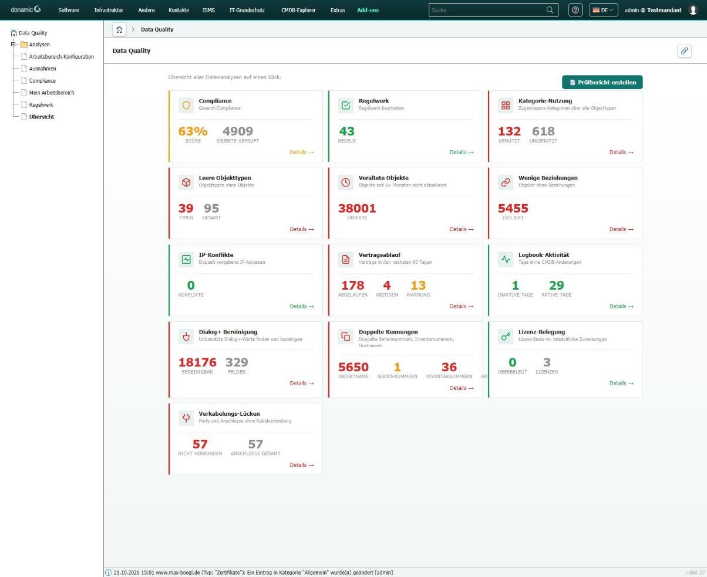Open the help question mark icon
Image resolution: width=707 pixels, height=577 pixels.
(575, 10)
